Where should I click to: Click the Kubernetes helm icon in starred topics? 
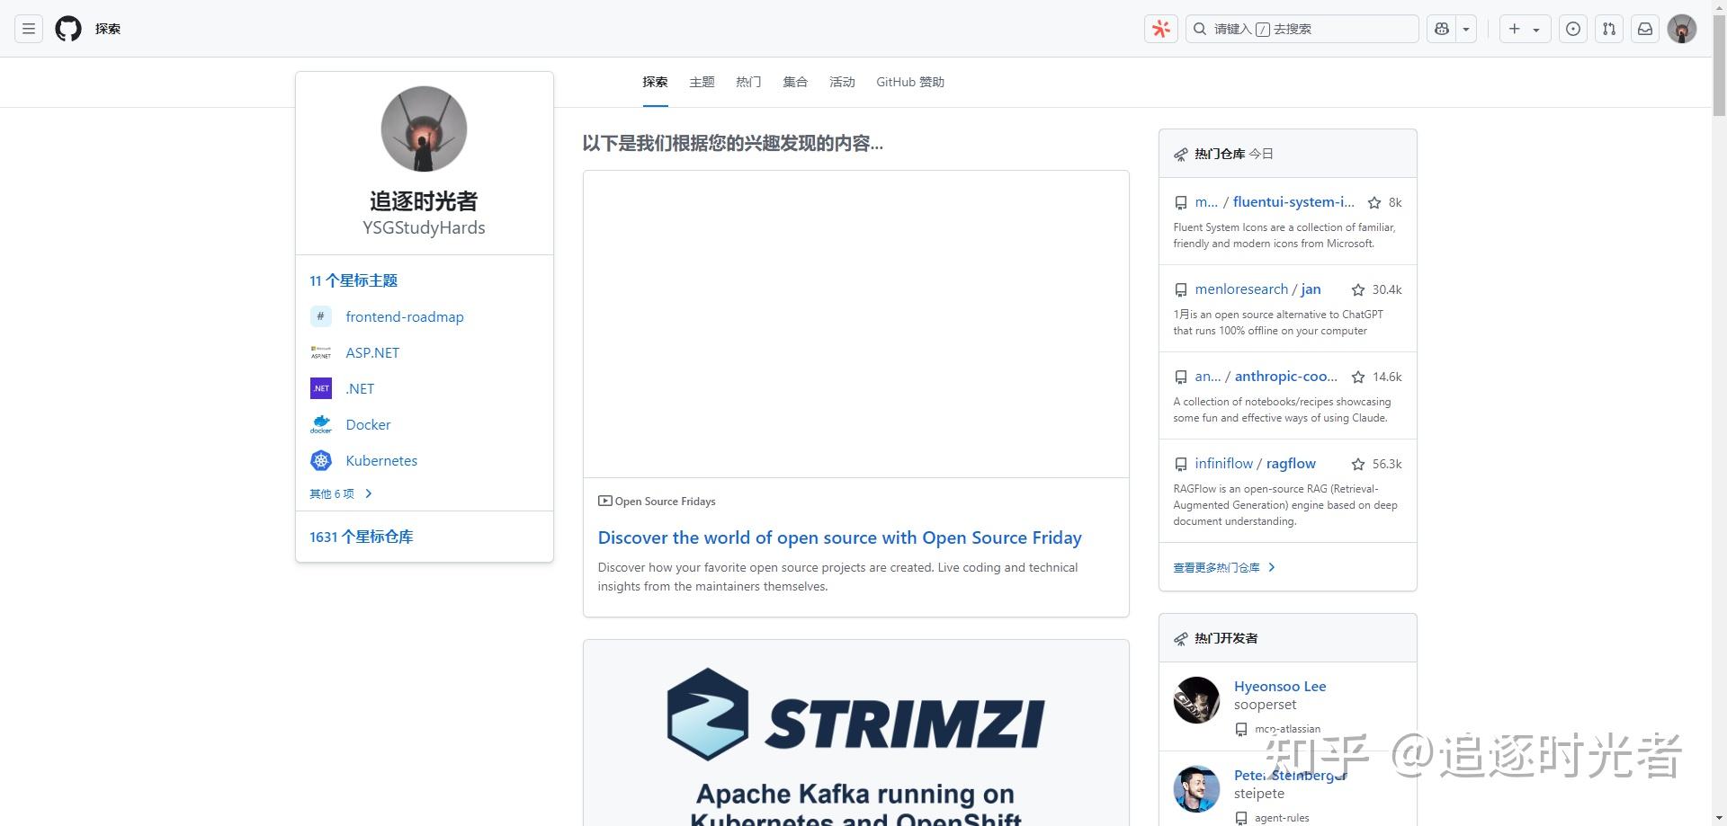point(320,460)
